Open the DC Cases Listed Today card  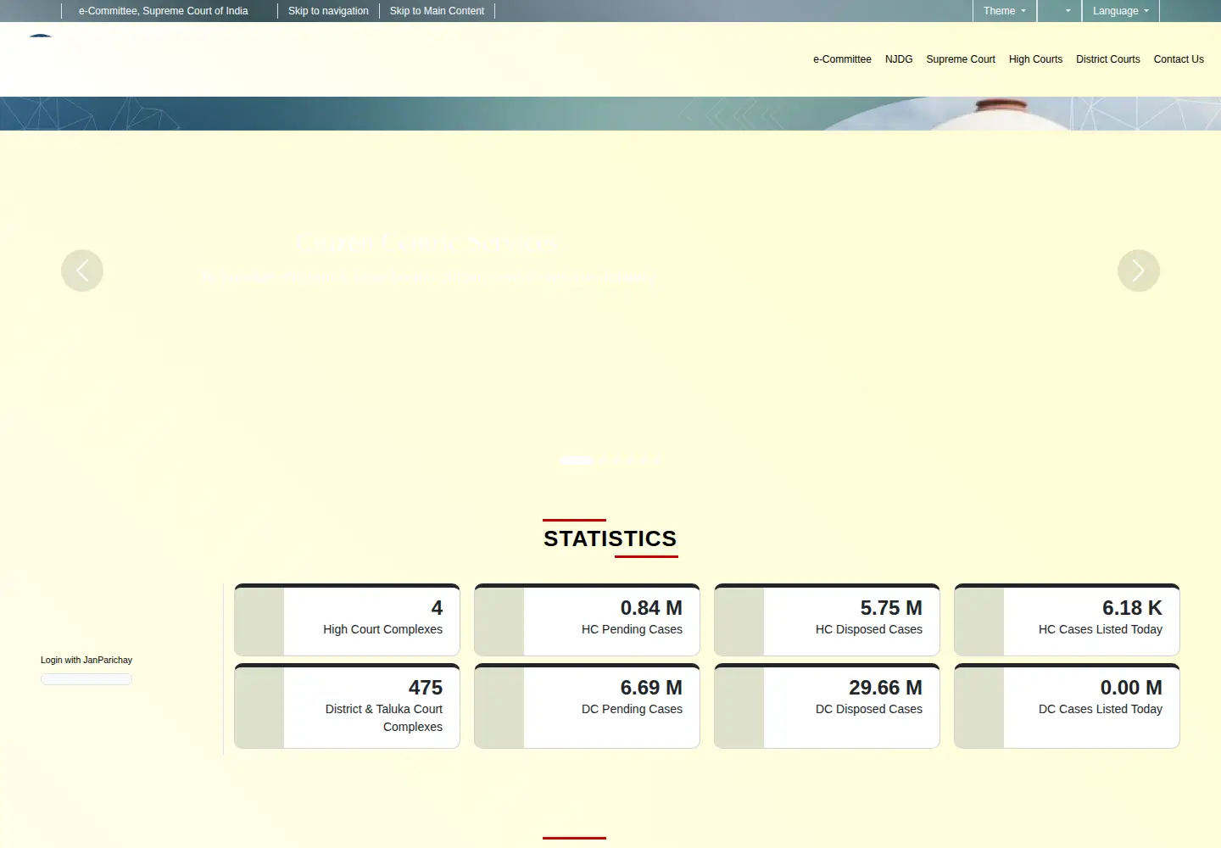pyautogui.click(x=1067, y=706)
